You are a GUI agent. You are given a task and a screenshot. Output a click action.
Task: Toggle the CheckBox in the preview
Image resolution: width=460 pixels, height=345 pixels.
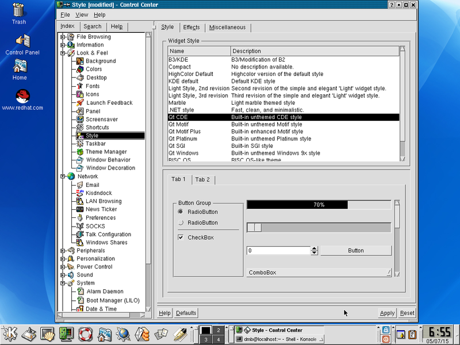coord(181,237)
